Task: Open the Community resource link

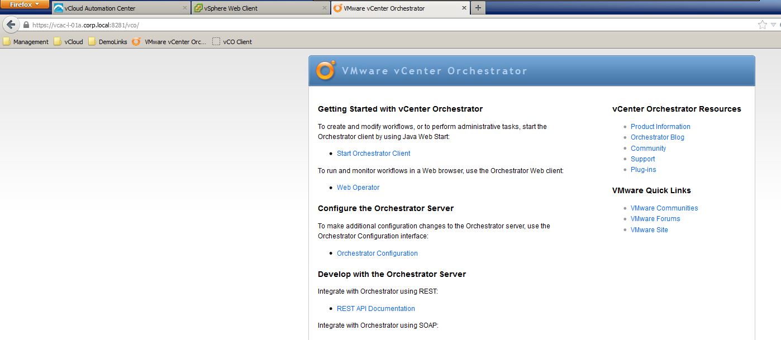Action: click(648, 149)
